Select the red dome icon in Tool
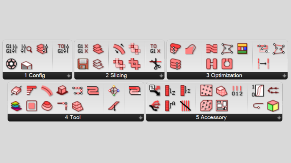The width and height of the screenshot is (291, 163). click(x=47, y=106)
